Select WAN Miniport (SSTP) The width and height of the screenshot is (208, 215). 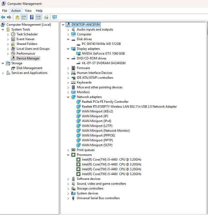[97, 145]
